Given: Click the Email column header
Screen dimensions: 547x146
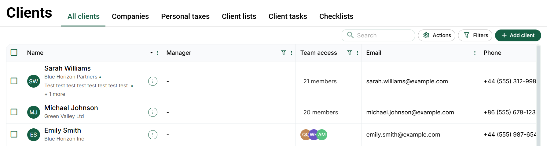Looking at the screenshot, I should (374, 53).
